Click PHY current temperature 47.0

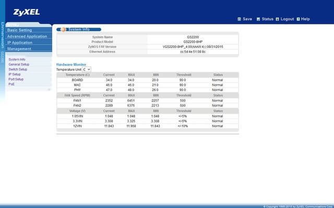[109, 90]
